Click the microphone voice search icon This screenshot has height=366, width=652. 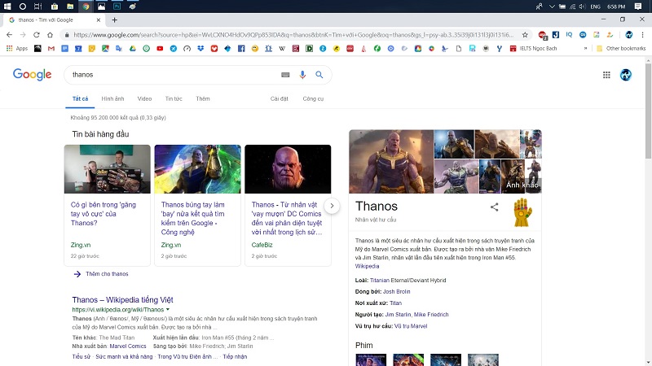[302, 75]
